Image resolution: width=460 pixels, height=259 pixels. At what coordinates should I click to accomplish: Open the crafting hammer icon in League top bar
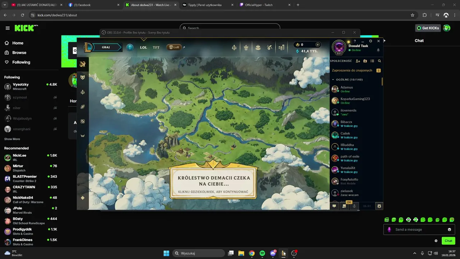click(270, 47)
